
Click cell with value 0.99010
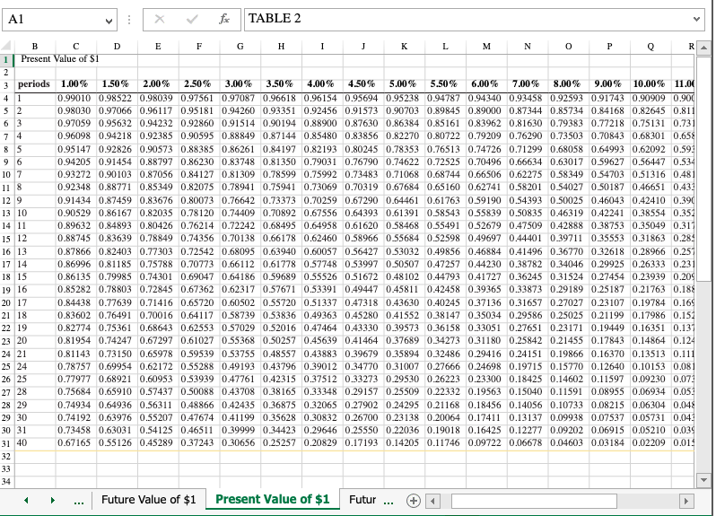pyautogui.click(x=75, y=98)
